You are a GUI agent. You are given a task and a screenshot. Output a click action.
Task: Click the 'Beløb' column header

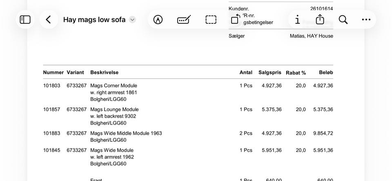[326, 72]
